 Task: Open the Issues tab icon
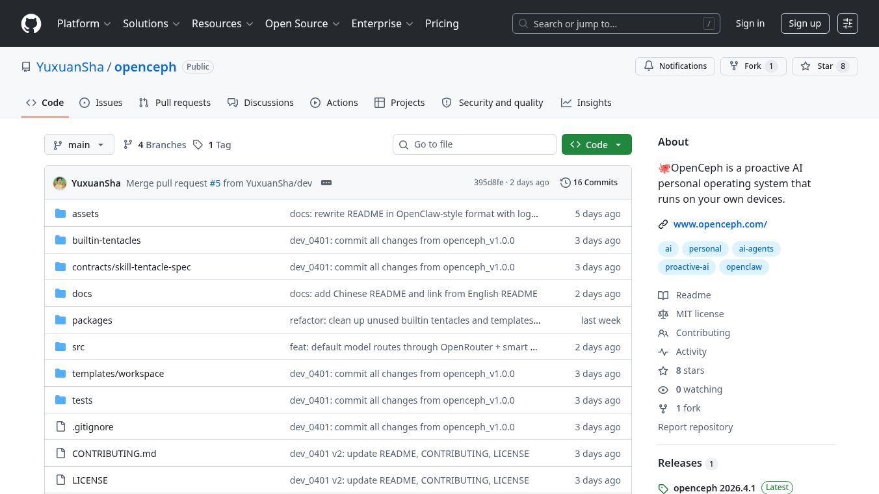(85, 103)
